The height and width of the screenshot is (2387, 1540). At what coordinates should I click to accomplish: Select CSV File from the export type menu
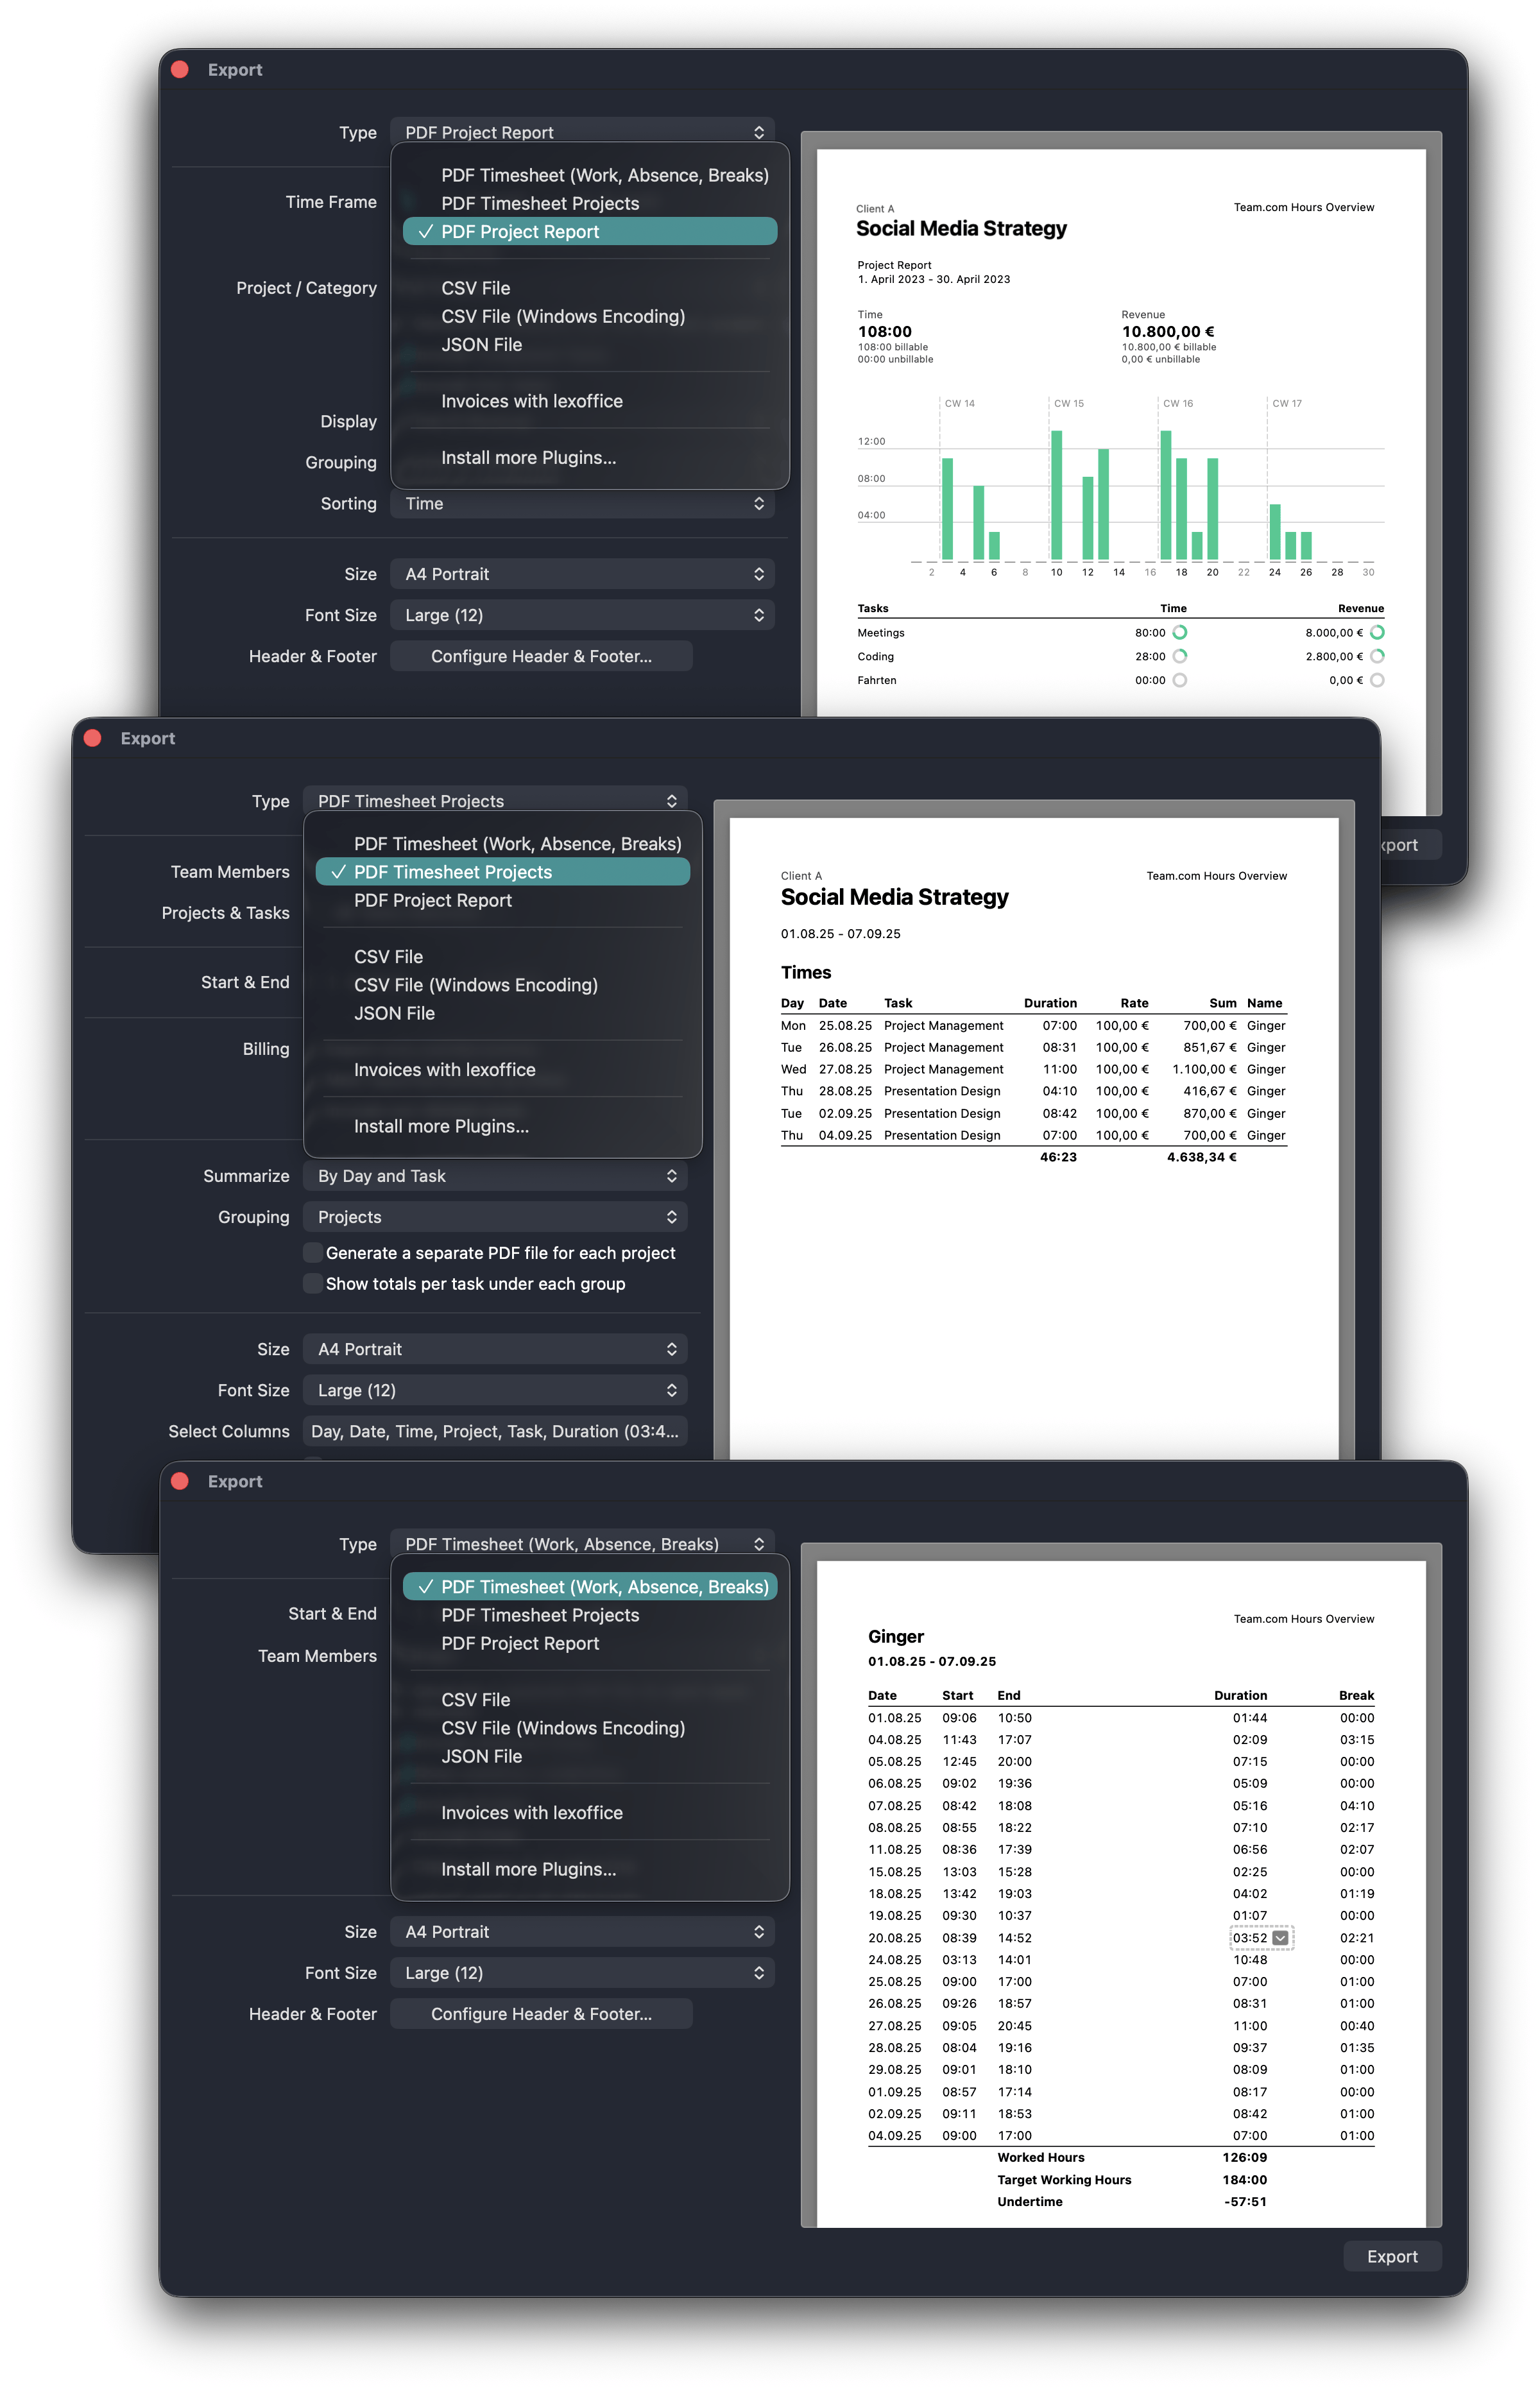[476, 288]
